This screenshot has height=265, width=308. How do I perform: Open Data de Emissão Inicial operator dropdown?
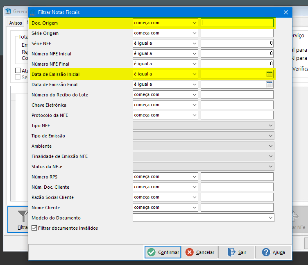(x=165, y=74)
